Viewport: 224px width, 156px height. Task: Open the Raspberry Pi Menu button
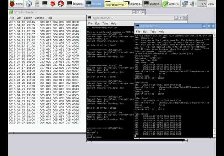click(16, 4)
